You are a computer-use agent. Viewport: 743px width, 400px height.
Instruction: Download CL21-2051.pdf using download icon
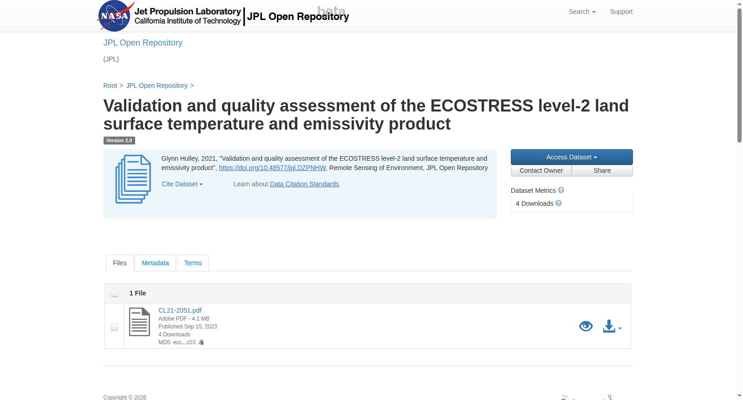click(x=609, y=326)
